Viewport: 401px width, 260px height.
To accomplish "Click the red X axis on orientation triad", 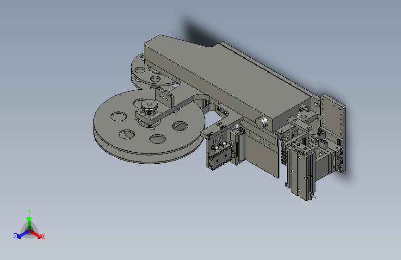I will pos(37,235).
